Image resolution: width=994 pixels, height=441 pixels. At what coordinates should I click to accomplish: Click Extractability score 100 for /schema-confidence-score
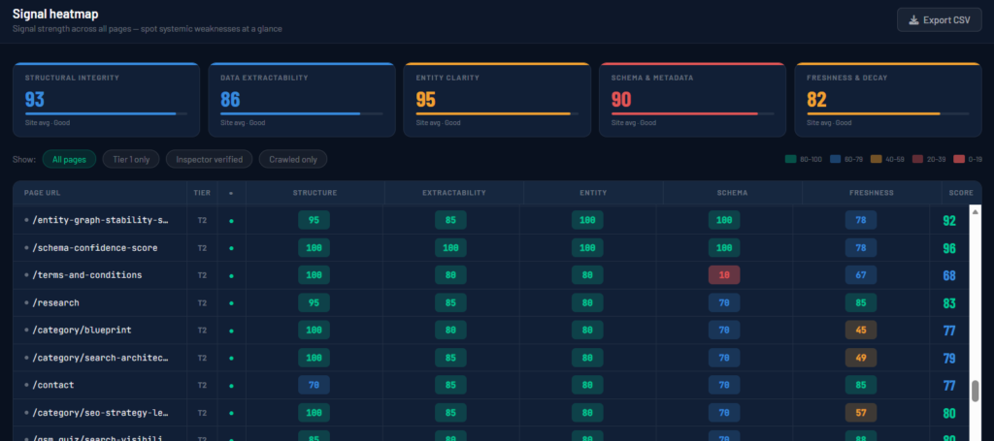pos(450,248)
